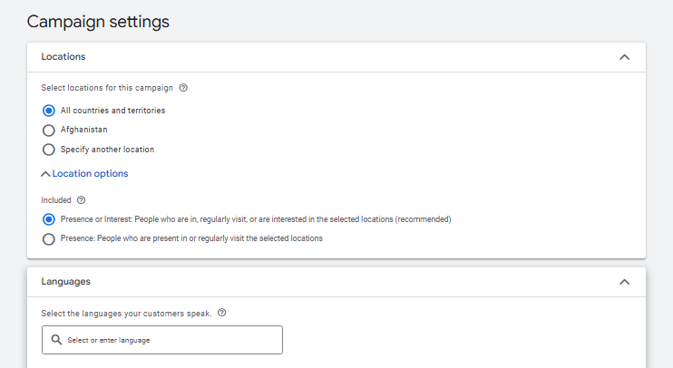Click help icon beside languages your customers speak
Screen dimensions: 673x368
(221, 313)
